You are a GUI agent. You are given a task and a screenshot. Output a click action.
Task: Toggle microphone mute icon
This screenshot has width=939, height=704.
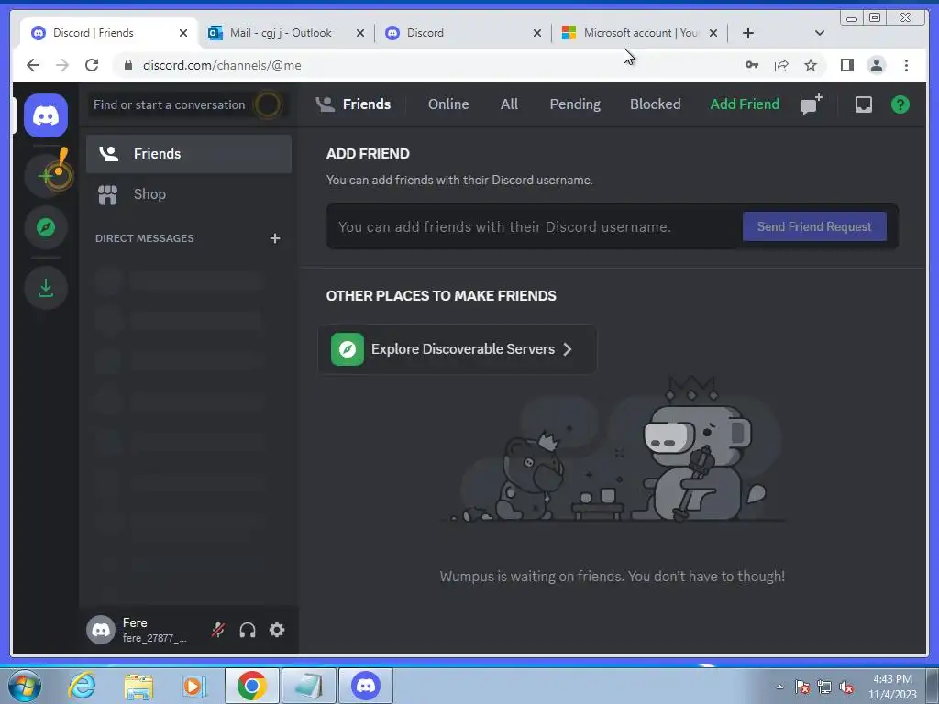(x=218, y=630)
